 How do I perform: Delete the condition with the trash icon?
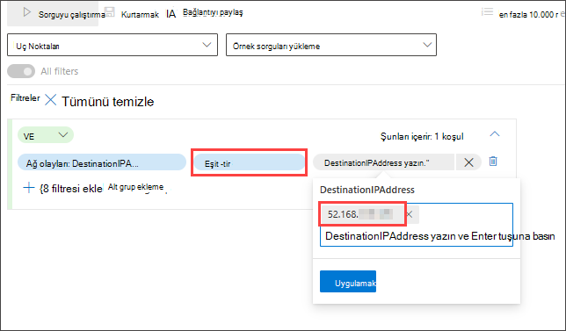(x=493, y=162)
